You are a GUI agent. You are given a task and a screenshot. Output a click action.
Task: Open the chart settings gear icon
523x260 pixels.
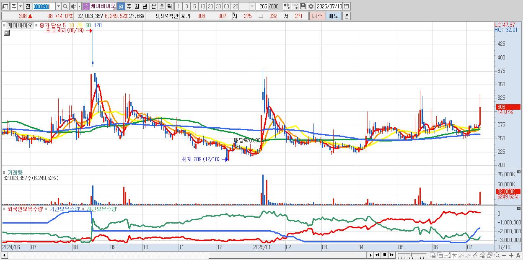(x=311, y=6)
